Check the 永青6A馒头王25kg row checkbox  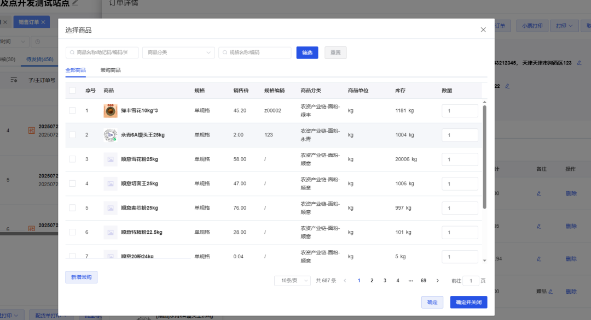coord(72,135)
